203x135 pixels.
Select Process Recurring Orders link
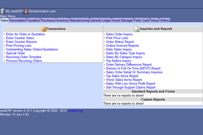pos(24,61)
